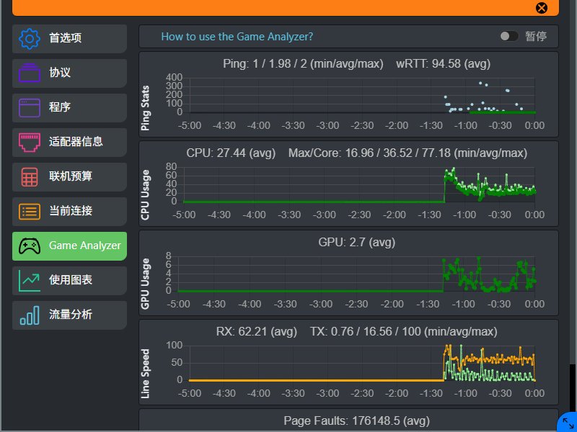This screenshot has height=432, width=577.
Task: Click the Preferences gear icon
Action: pos(30,39)
